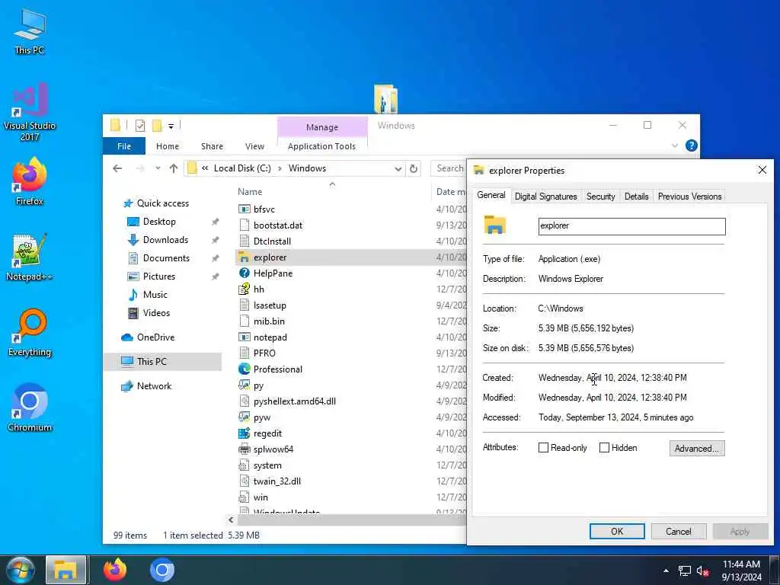The width and height of the screenshot is (780, 585).
Task: Sort files by Name column header
Action: [x=250, y=192]
